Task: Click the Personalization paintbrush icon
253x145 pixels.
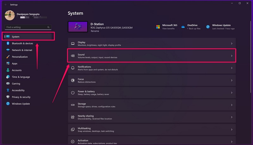Action: (8, 57)
